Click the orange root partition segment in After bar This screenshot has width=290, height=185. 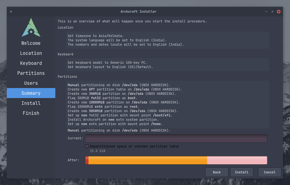point(148,160)
